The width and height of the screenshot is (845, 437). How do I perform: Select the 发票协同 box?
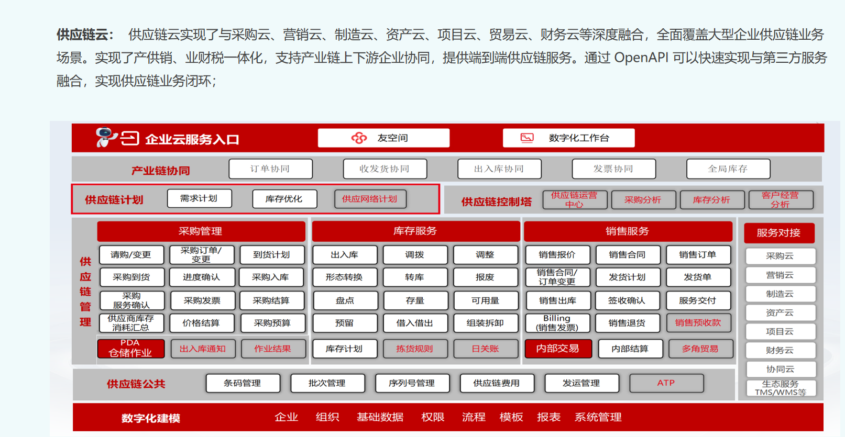click(x=613, y=169)
